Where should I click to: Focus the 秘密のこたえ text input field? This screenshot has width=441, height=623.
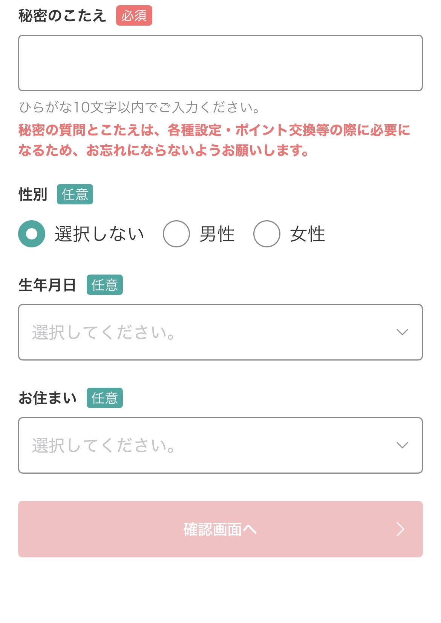point(220,63)
